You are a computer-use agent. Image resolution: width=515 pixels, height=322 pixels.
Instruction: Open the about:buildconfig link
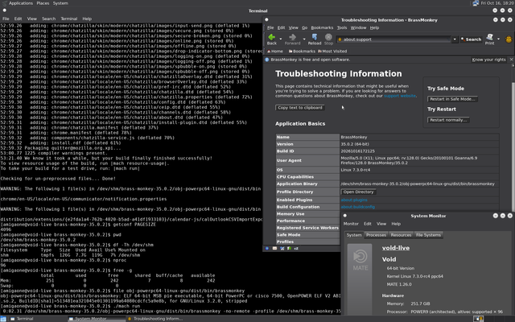pos(357,207)
